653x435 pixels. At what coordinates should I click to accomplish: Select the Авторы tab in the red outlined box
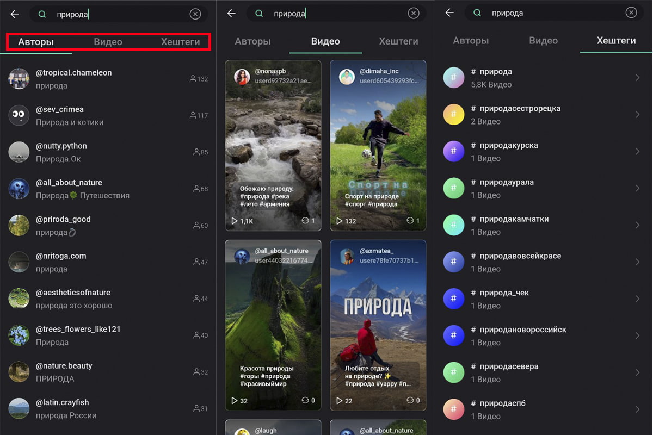[x=36, y=42]
